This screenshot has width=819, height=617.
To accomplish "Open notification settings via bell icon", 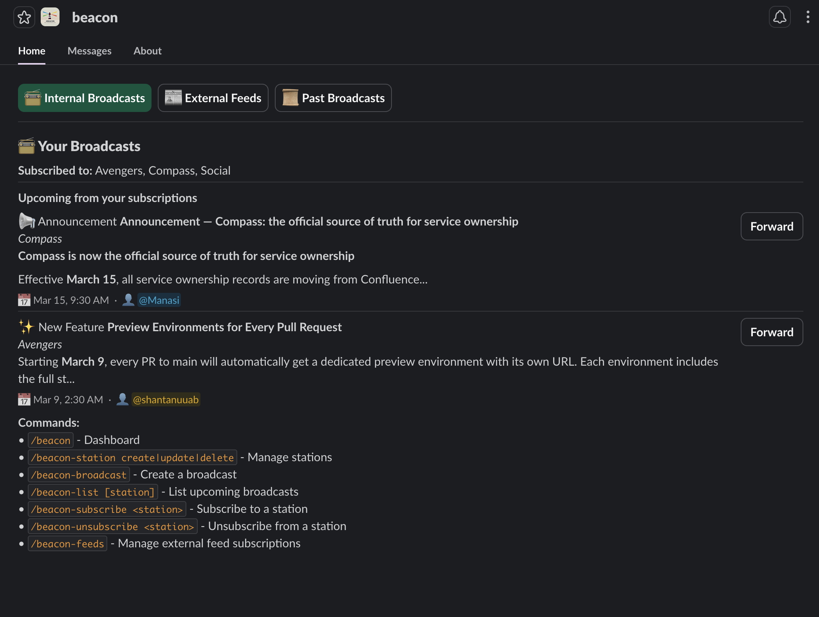I will pos(779,17).
